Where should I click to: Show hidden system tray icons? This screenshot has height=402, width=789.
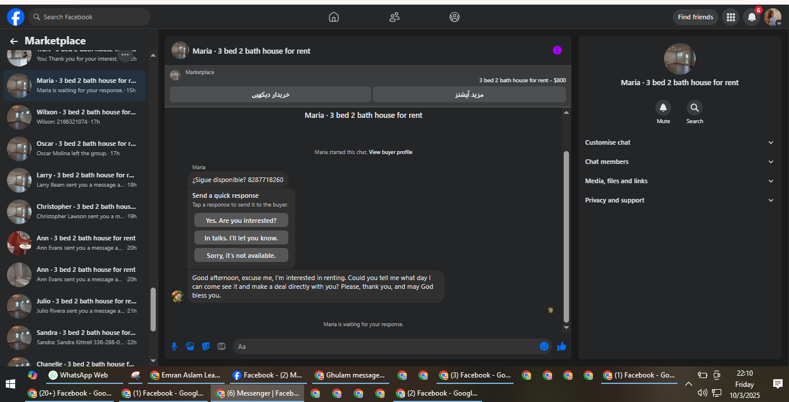tap(688, 383)
